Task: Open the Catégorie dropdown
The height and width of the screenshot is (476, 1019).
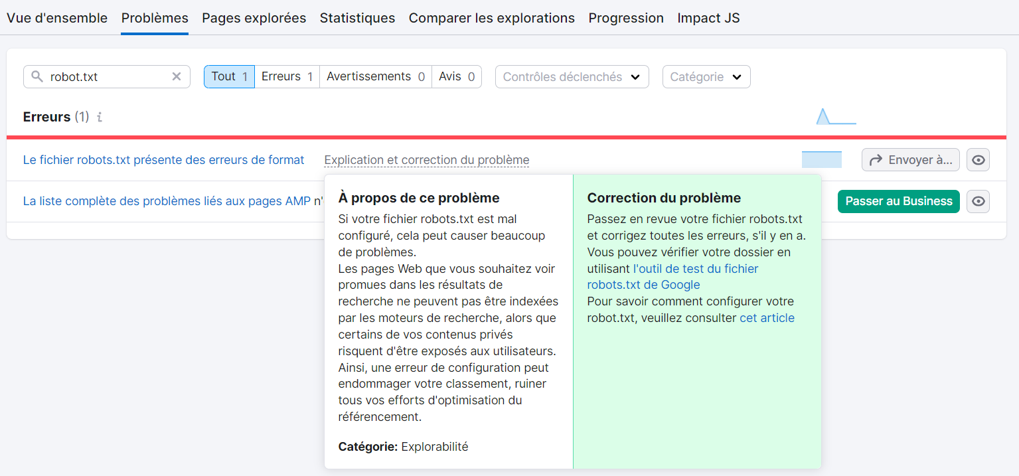Action: [x=706, y=76]
